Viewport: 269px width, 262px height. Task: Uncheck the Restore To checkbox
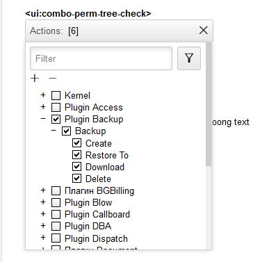(x=76, y=155)
